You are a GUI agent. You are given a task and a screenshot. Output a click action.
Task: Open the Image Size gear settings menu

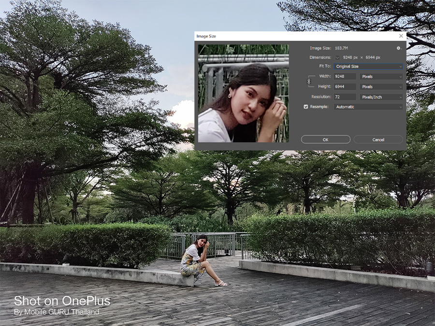click(x=399, y=48)
